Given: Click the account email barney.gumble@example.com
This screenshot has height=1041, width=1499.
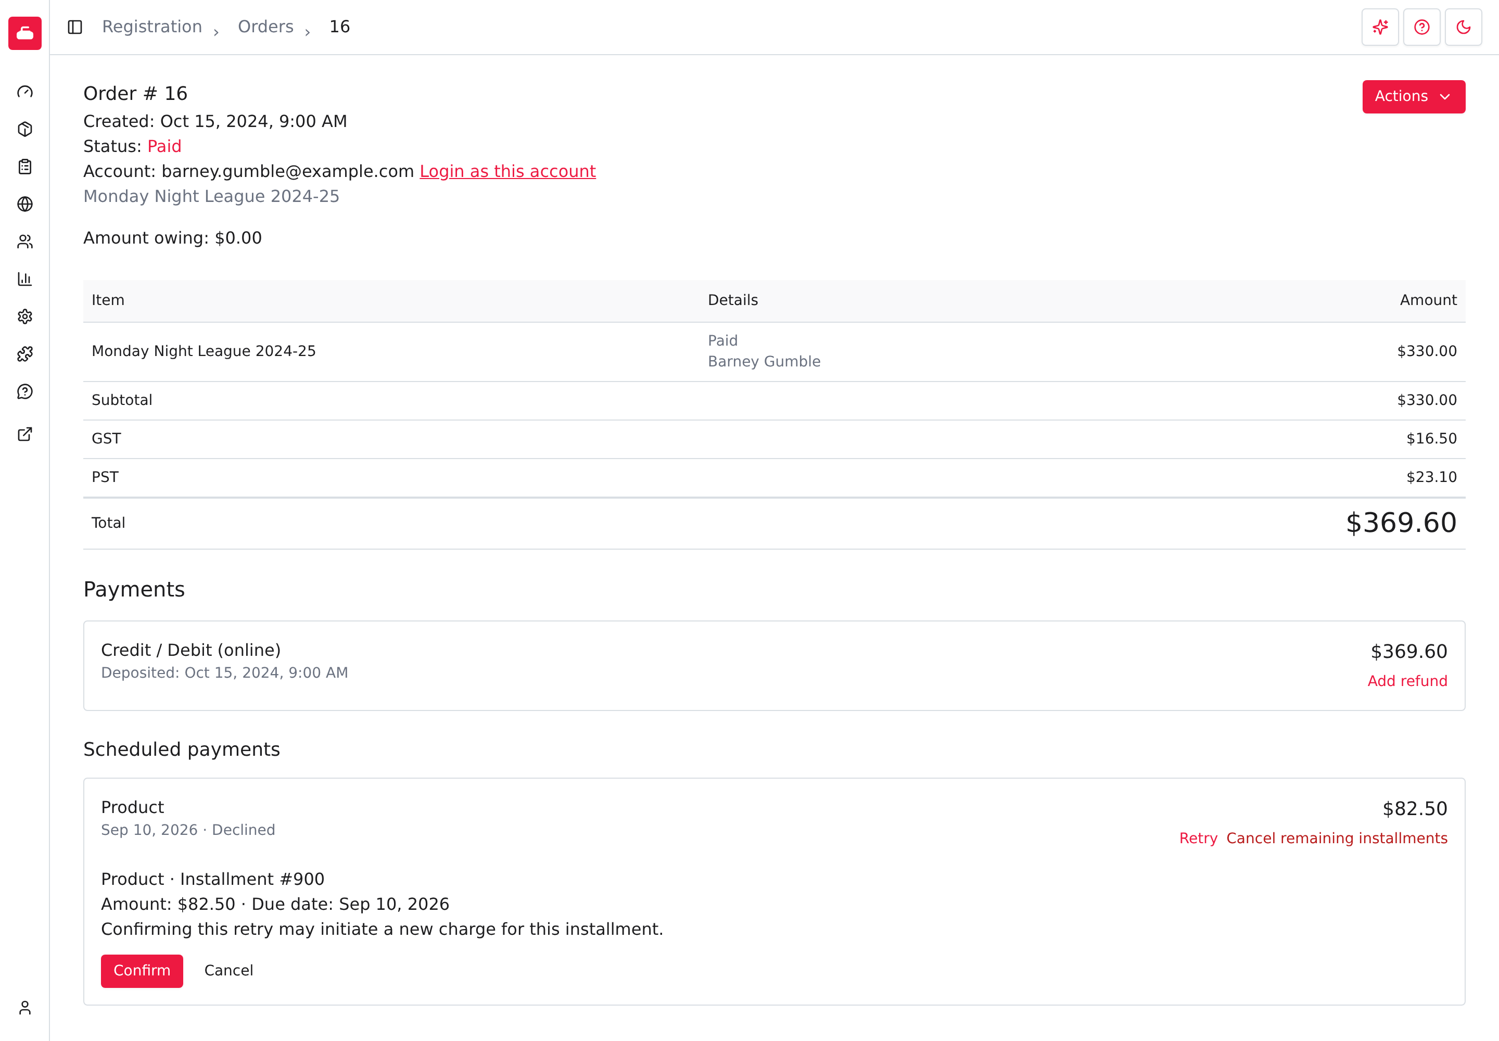Looking at the screenshot, I should [288, 171].
